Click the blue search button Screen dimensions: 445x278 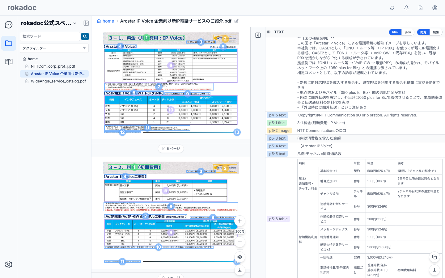click(85, 36)
